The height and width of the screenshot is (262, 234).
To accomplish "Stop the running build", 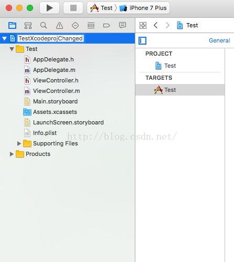I will (x=73, y=8).
